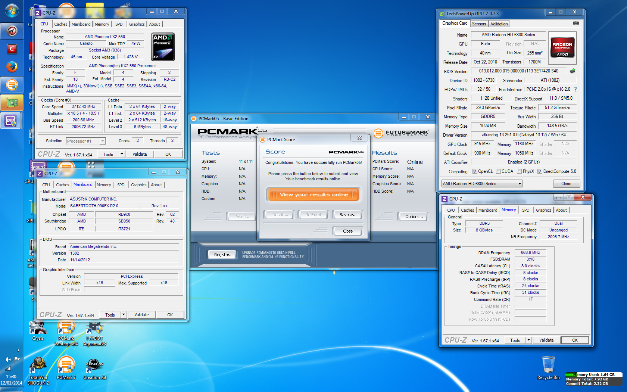Open the Tools dropdown arrow in the Mainboard CPU-Z window
Image resolution: width=627 pixels, height=392 pixels.
tap(124, 315)
